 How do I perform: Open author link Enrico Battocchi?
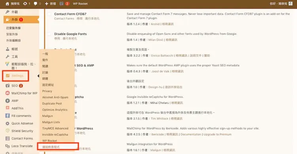162,56
